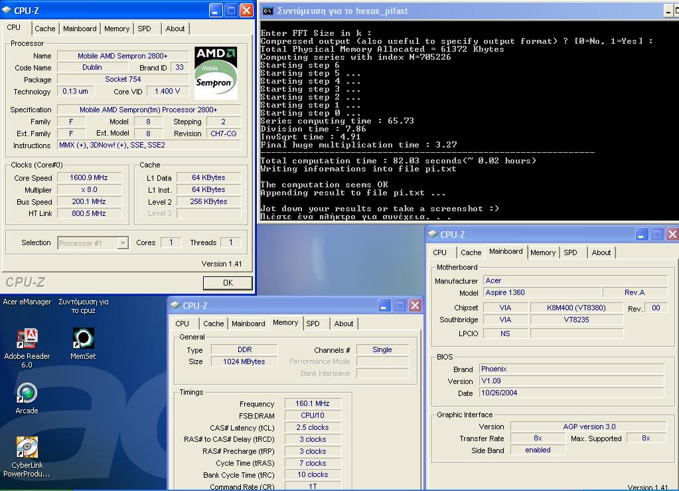The image size is (679, 491).
Task: Minimize the CPU-Z Mainboard window
Action: pyautogui.click(x=641, y=235)
